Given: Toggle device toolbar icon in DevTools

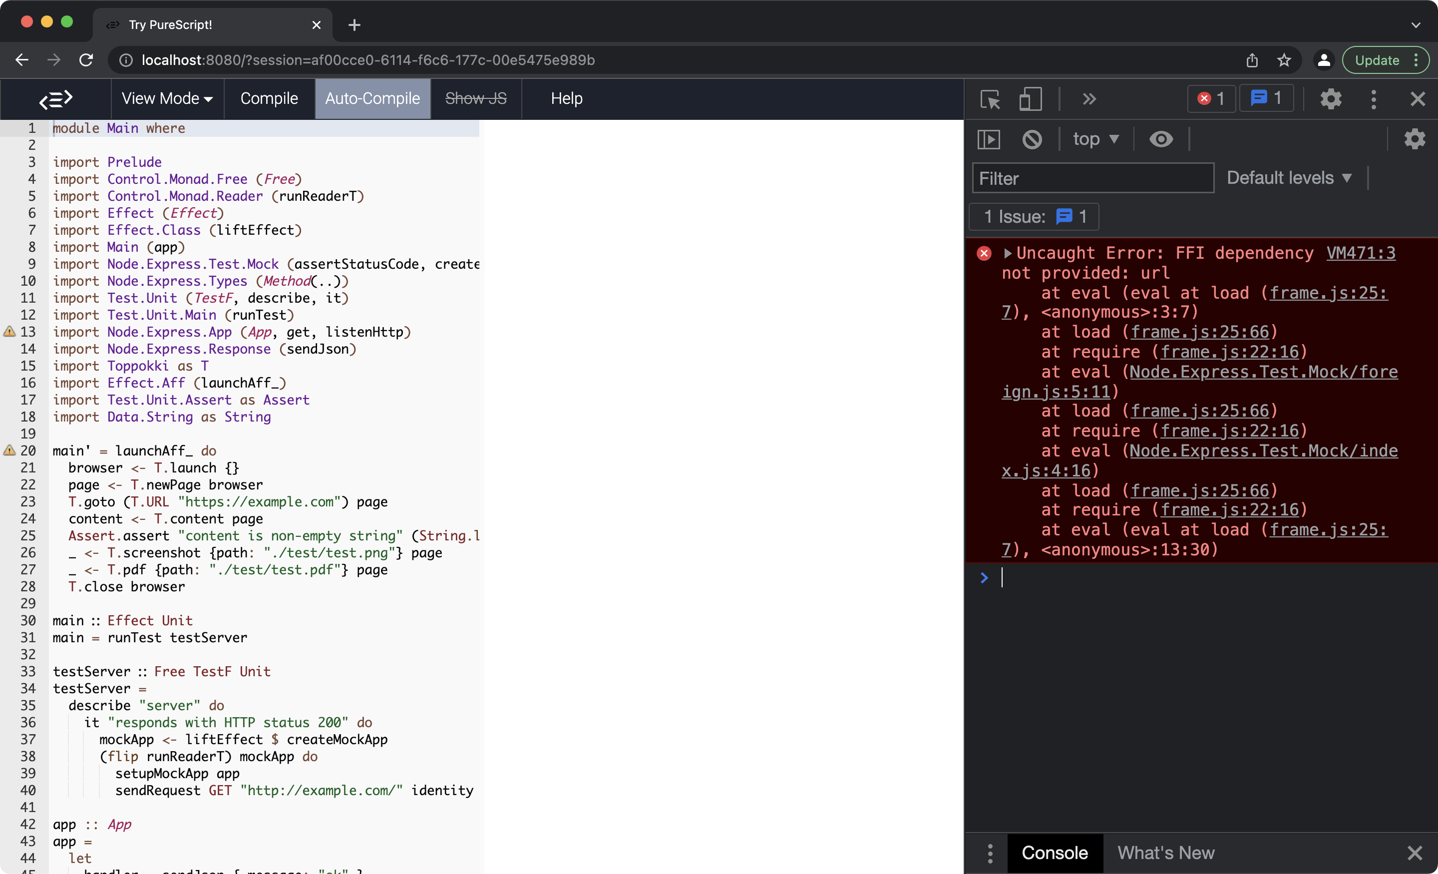Looking at the screenshot, I should click(1030, 99).
